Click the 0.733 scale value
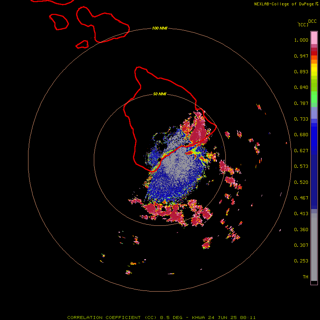The image size is (320, 320). [x=301, y=119]
